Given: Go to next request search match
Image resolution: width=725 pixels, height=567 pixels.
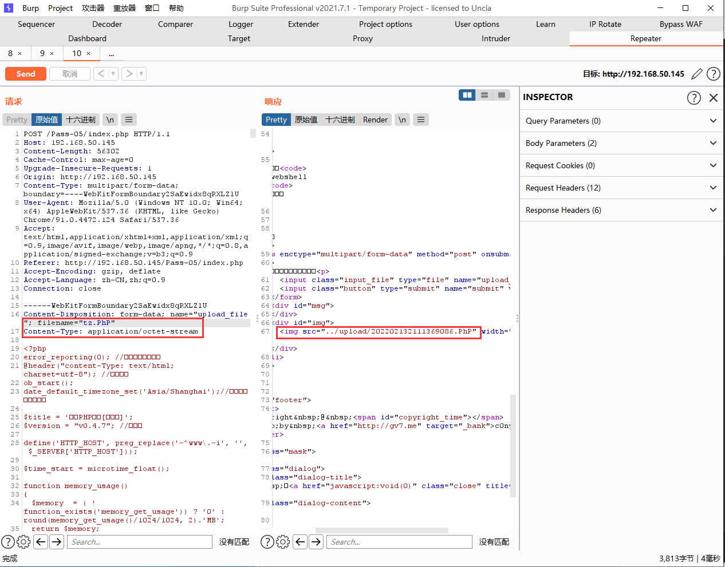Looking at the screenshot, I should coord(57,542).
